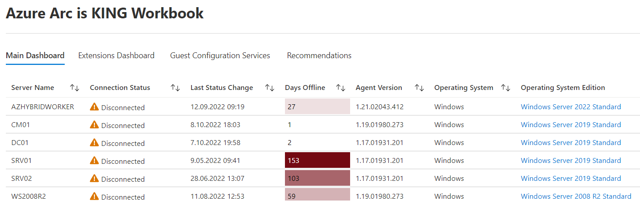Click warning icon in SRV02 row
This screenshot has height=205, width=640.
pyautogui.click(x=94, y=178)
